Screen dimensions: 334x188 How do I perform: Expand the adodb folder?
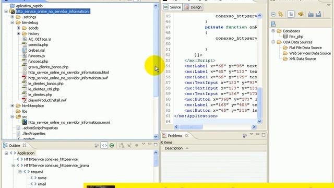(x=18, y=28)
